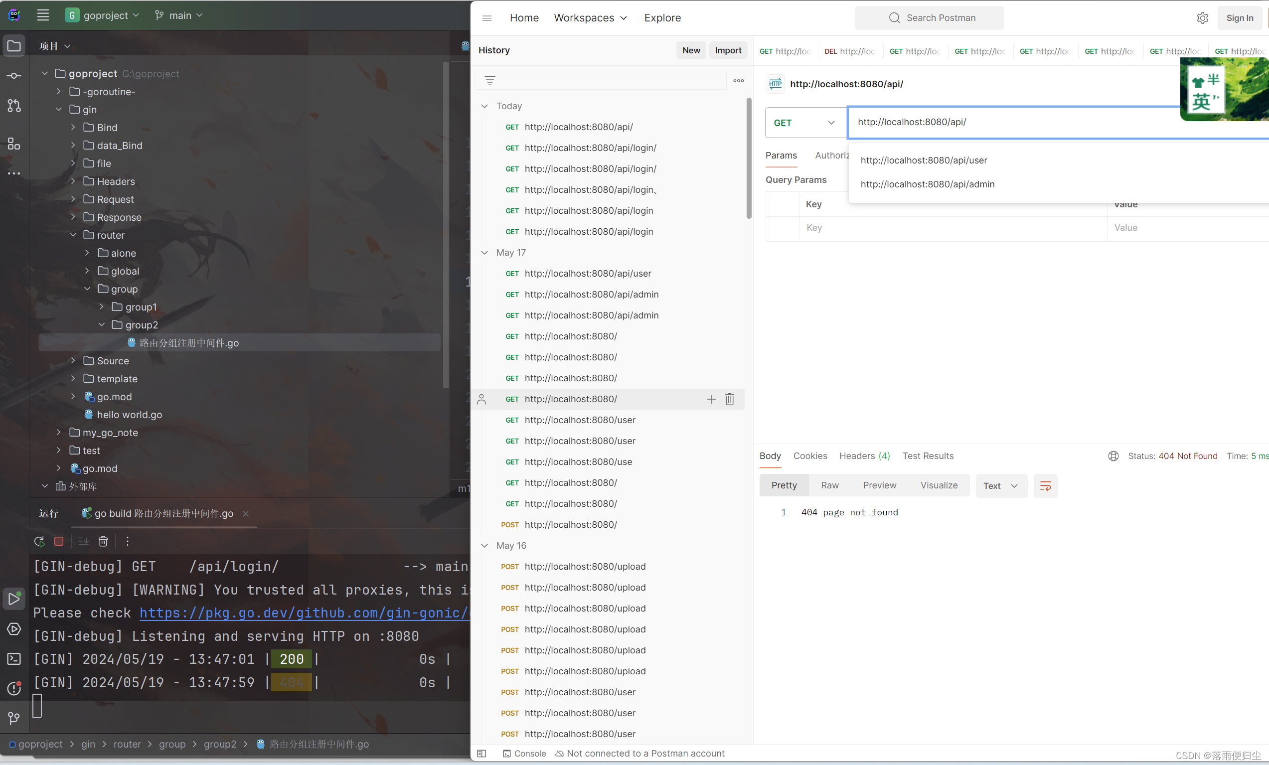Toggle Postman sidebar hamburger icon
The height and width of the screenshot is (765, 1269).
(x=486, y=18)
